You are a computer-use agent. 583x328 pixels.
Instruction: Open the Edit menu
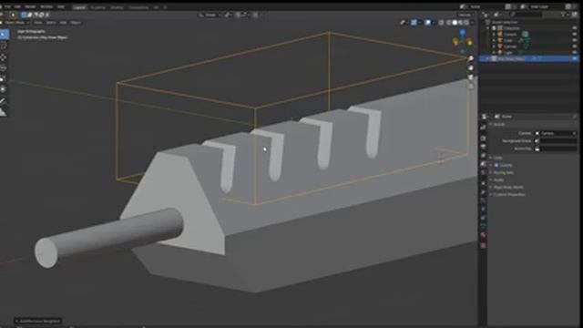17,6
